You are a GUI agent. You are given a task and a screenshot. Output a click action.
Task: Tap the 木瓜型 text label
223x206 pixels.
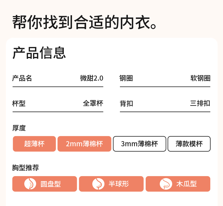click(x=186, y=184)
